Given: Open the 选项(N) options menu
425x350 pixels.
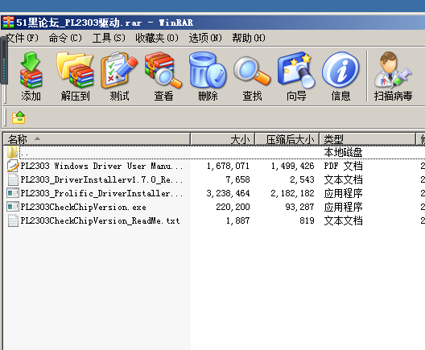Looking at the screenshot, I should click(205, 38).
